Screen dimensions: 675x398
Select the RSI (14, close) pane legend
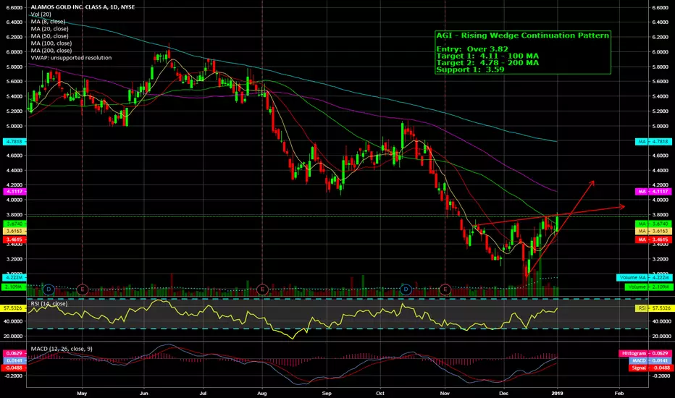coord(49,303)
